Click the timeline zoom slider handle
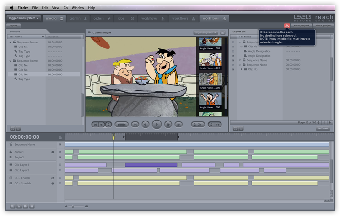 (73, 206)
